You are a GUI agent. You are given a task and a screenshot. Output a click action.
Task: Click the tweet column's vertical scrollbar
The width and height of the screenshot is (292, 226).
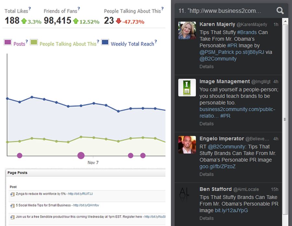coord(285,119)
